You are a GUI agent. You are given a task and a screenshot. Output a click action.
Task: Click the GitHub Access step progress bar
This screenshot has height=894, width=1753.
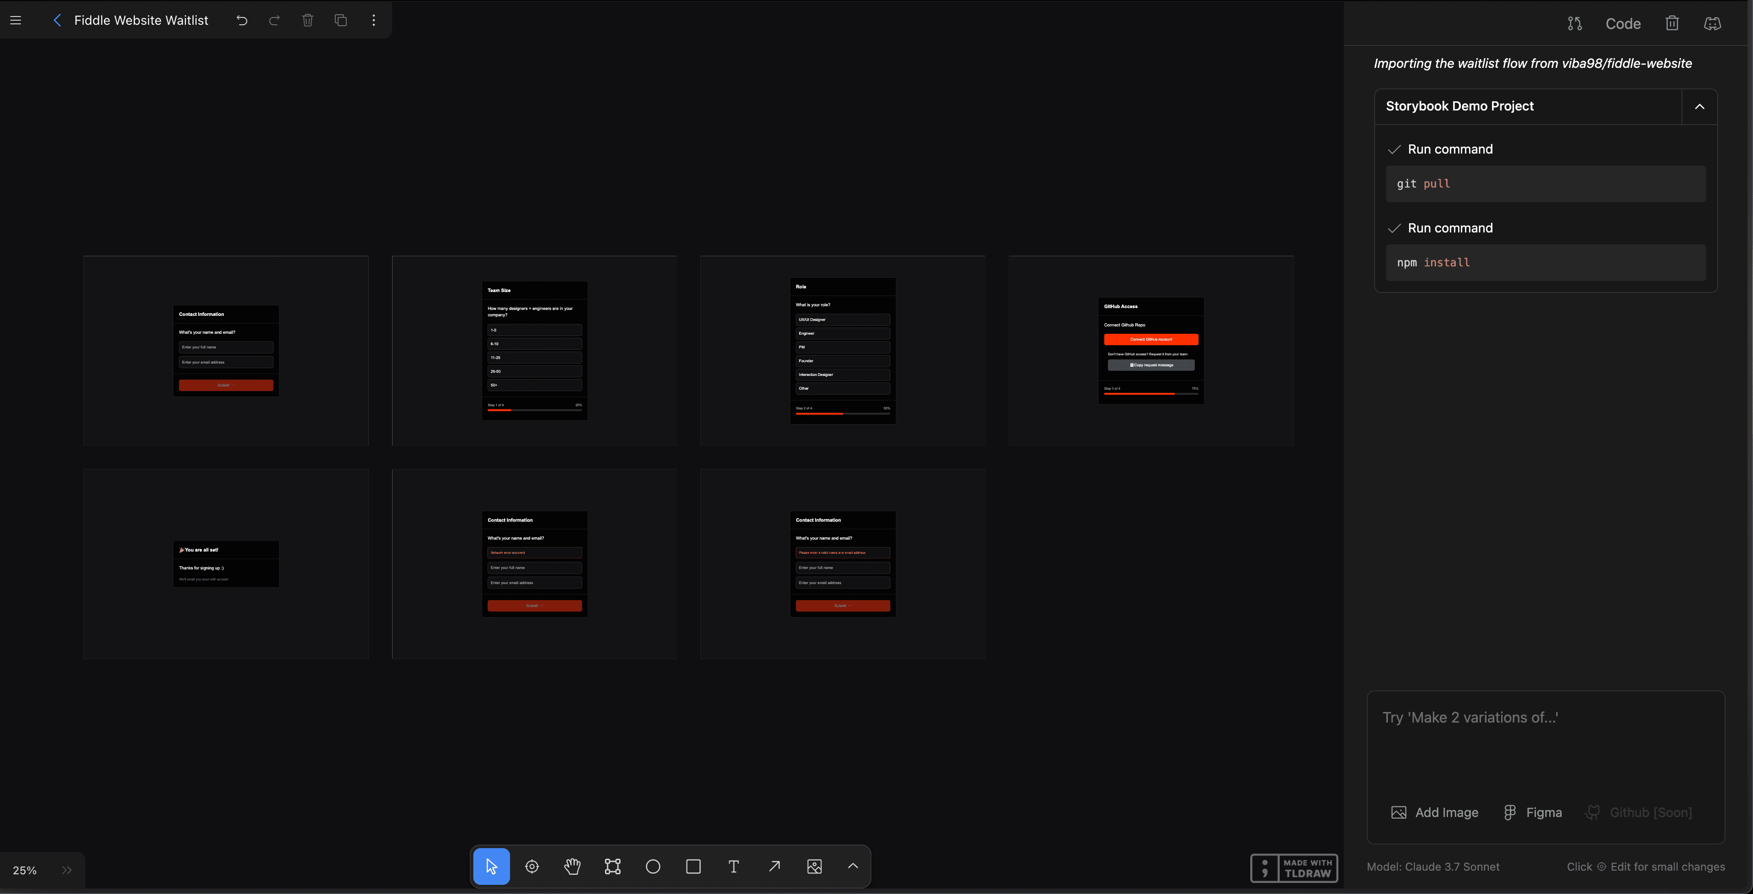pyautogui.click(x=1151, y=394)
